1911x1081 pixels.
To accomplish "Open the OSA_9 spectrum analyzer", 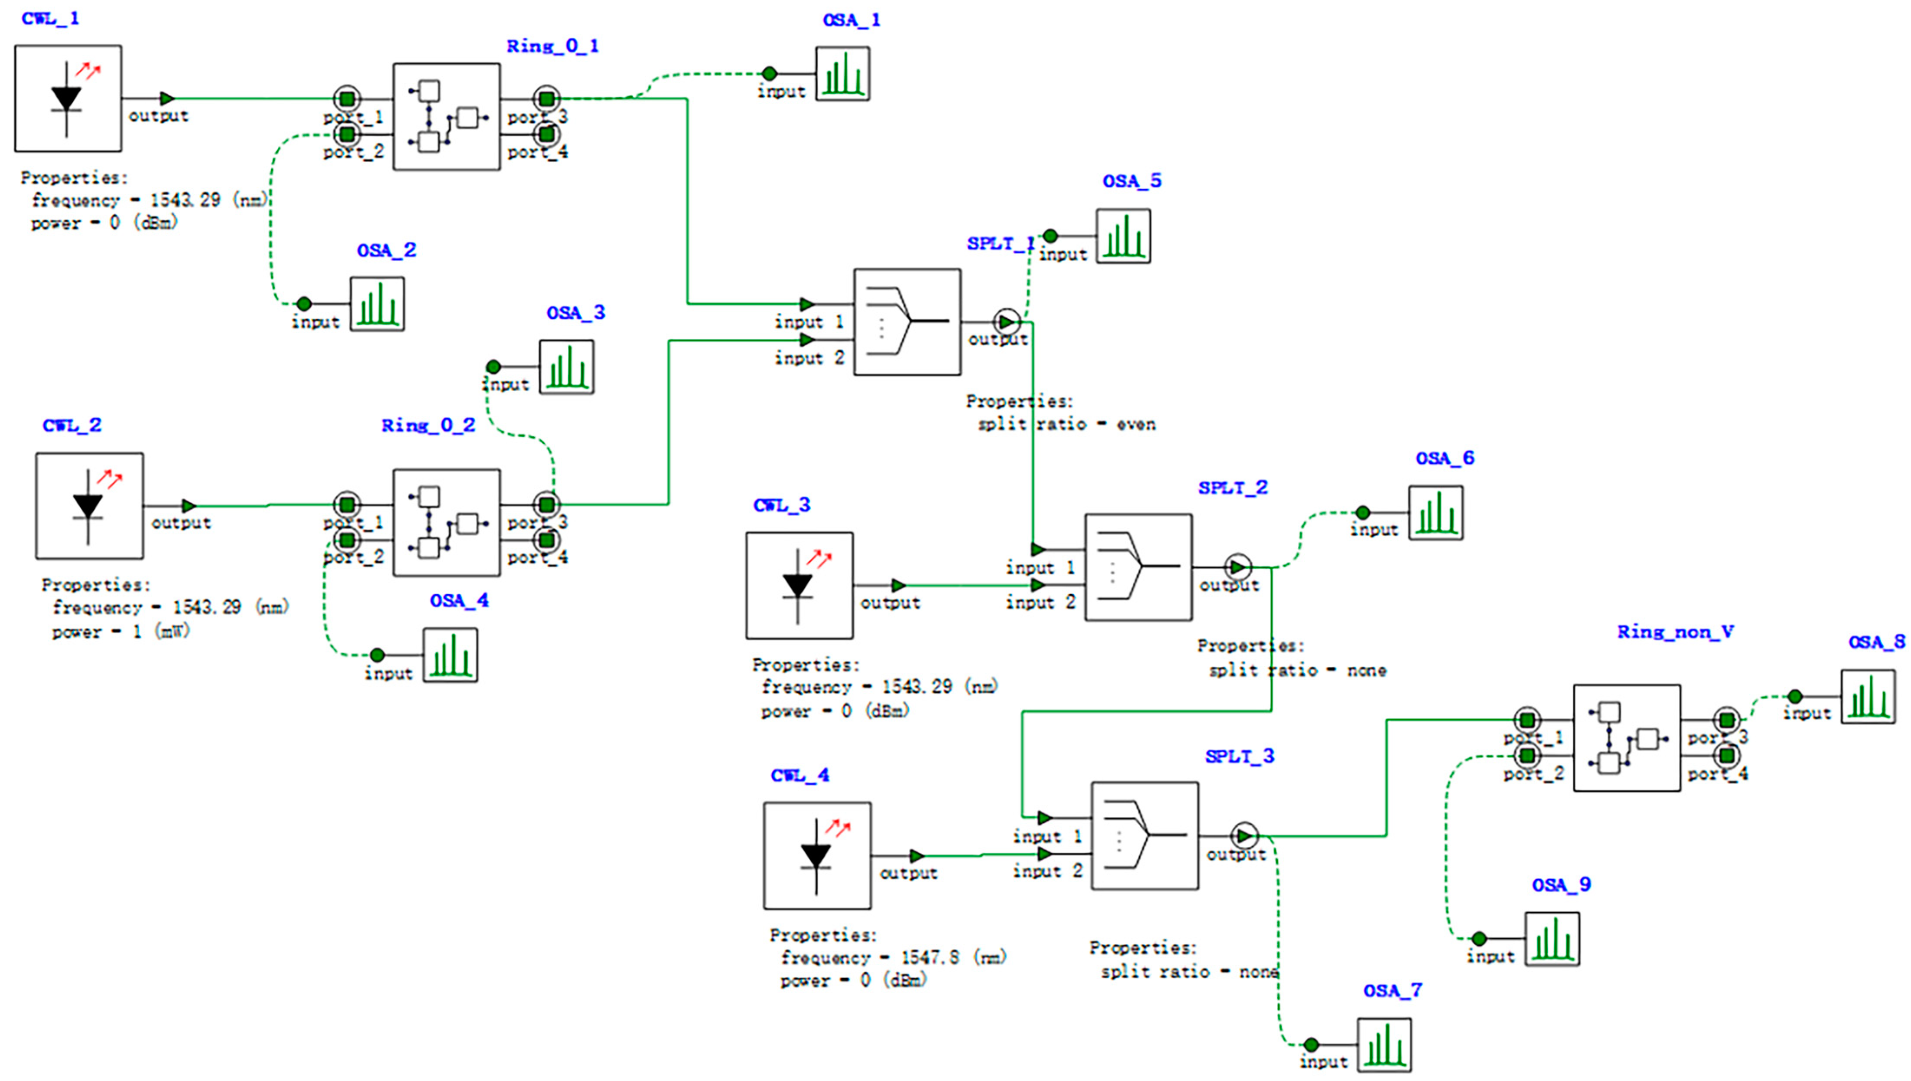I will (1552, 938).
